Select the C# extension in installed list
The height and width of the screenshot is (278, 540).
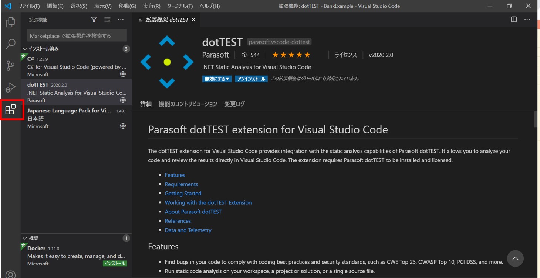(x=76, y=66)
